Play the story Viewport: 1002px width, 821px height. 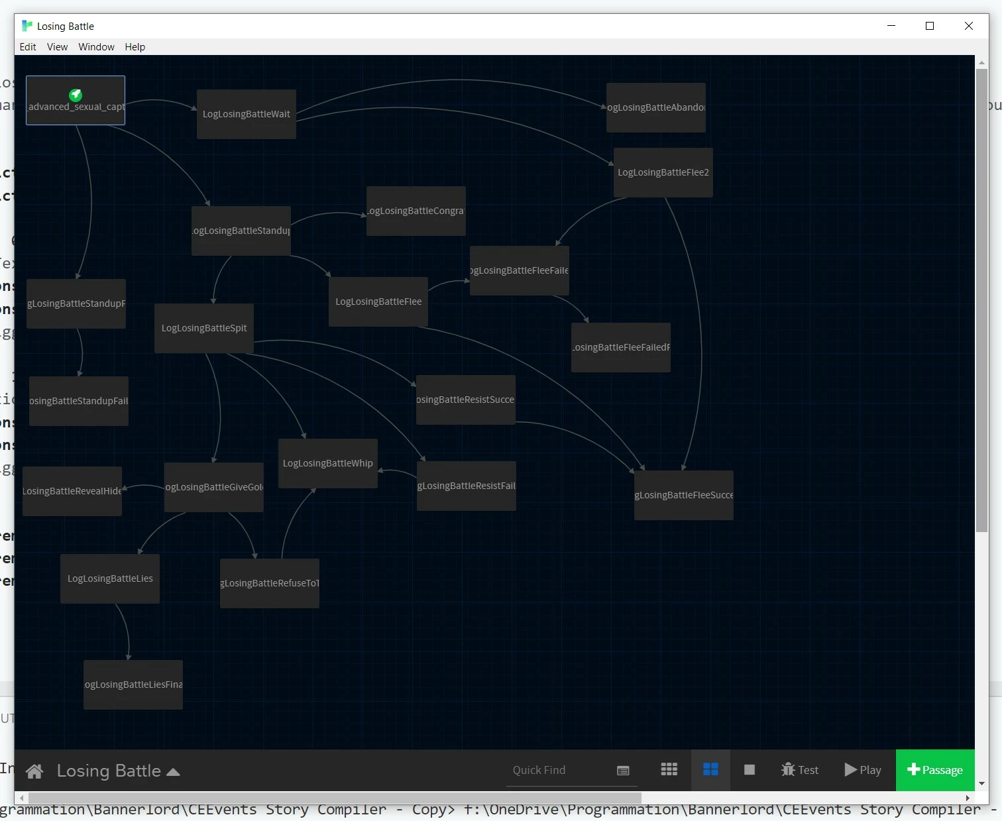click(863, 770)
